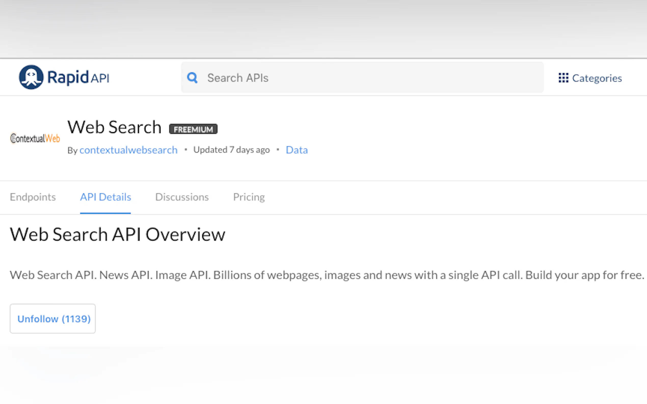Screen dimensions: 647x404
Task: Go to the Pricing tab
Action: pyautogui.click(x=249, y=197)
